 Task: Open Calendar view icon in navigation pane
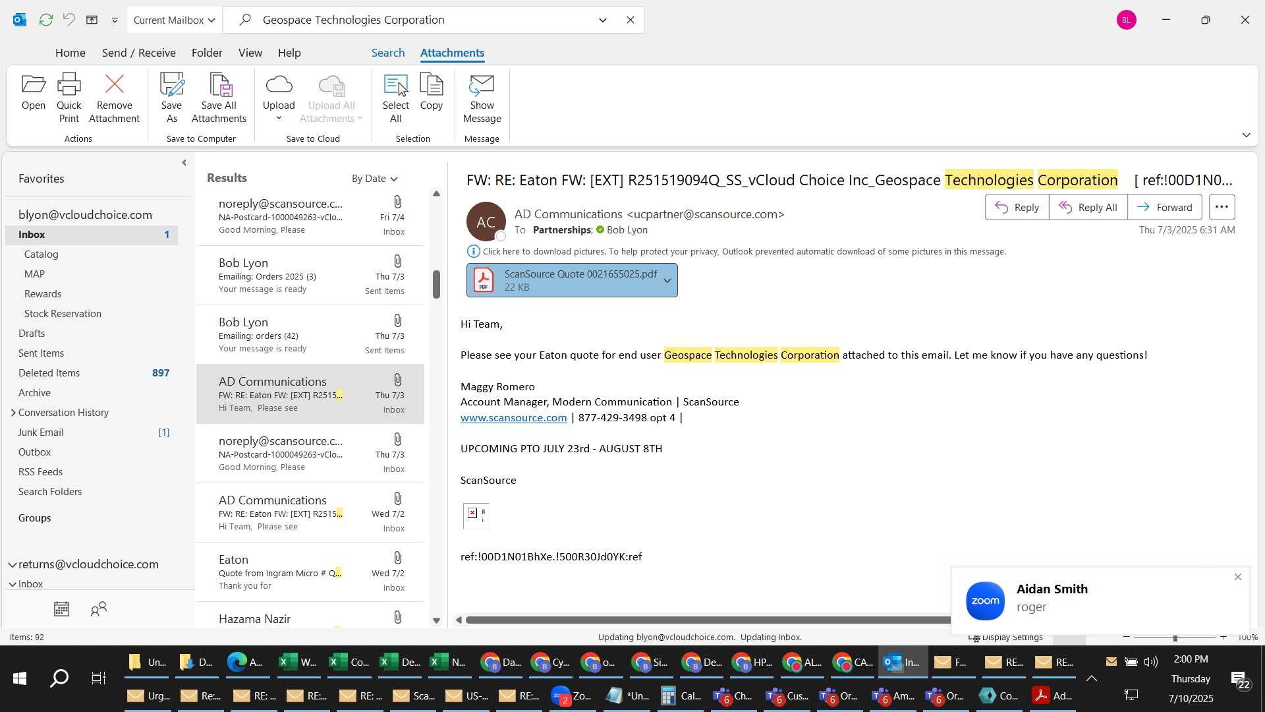point(61,608)
